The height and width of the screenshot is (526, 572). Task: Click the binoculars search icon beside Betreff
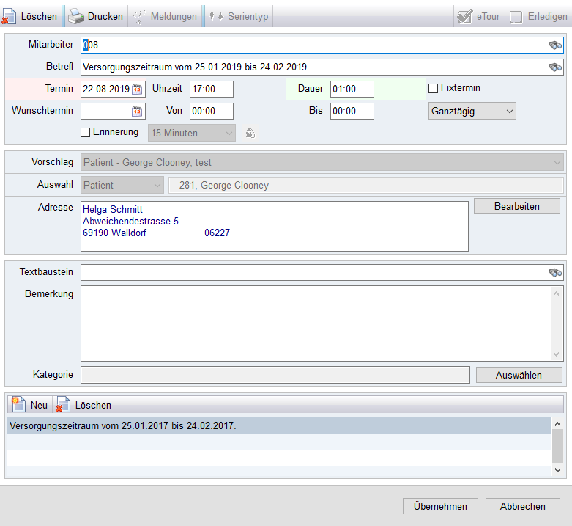[x=554, y=67]
